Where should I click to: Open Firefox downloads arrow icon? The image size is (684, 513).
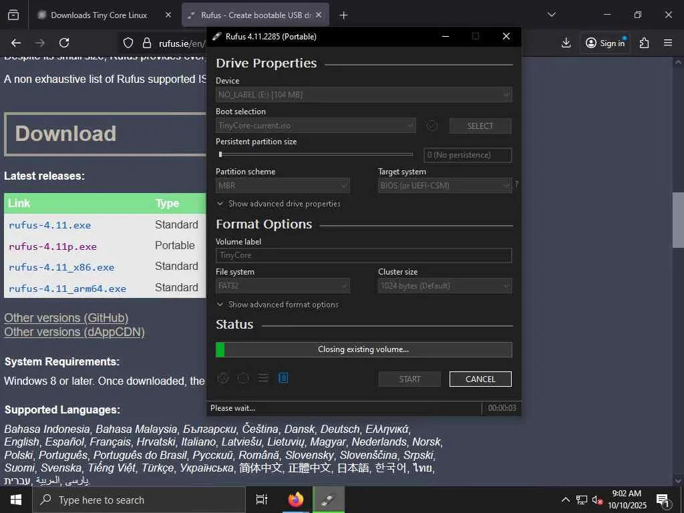tap(566, 43)
